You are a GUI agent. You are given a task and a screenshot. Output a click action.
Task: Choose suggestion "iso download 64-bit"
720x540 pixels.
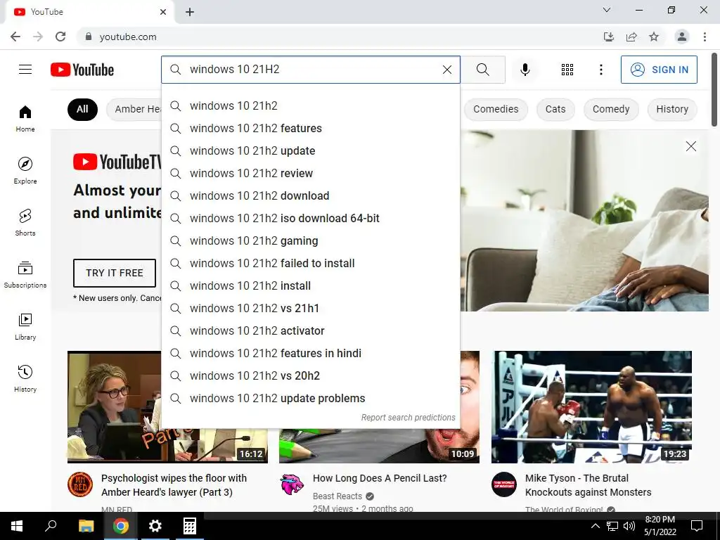pos(310,218)
